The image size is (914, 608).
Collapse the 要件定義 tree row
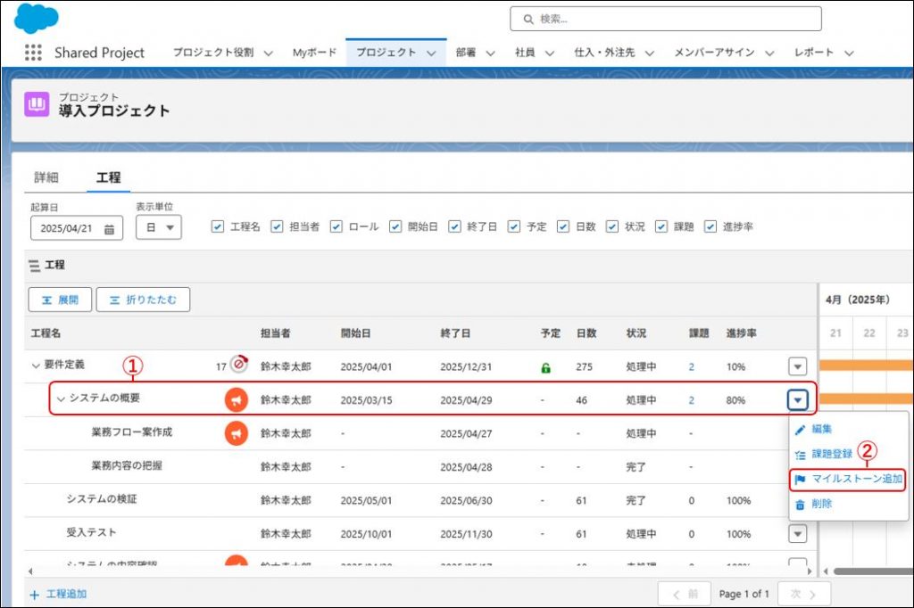click(36, 366)
